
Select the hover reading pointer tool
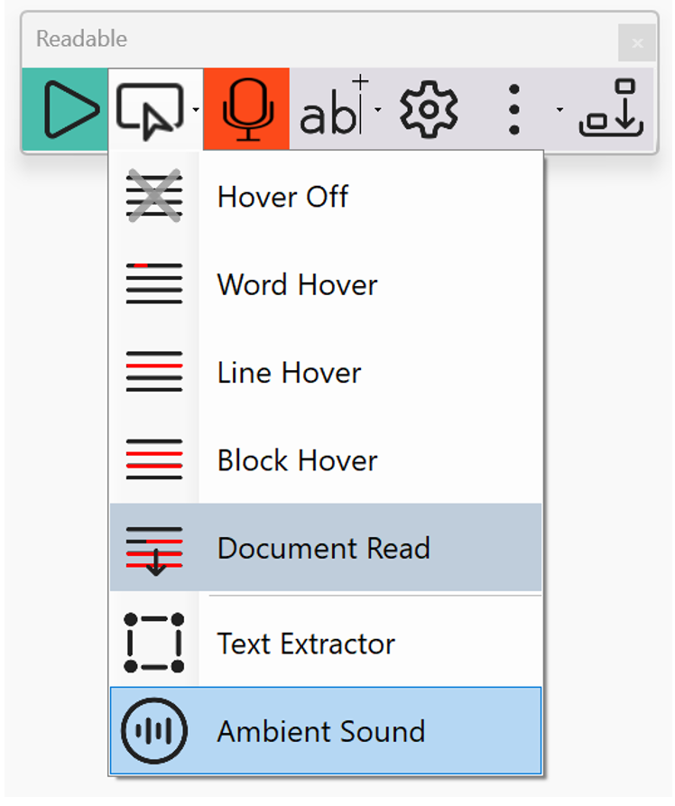pyautogui.click(x=153, y=108)
